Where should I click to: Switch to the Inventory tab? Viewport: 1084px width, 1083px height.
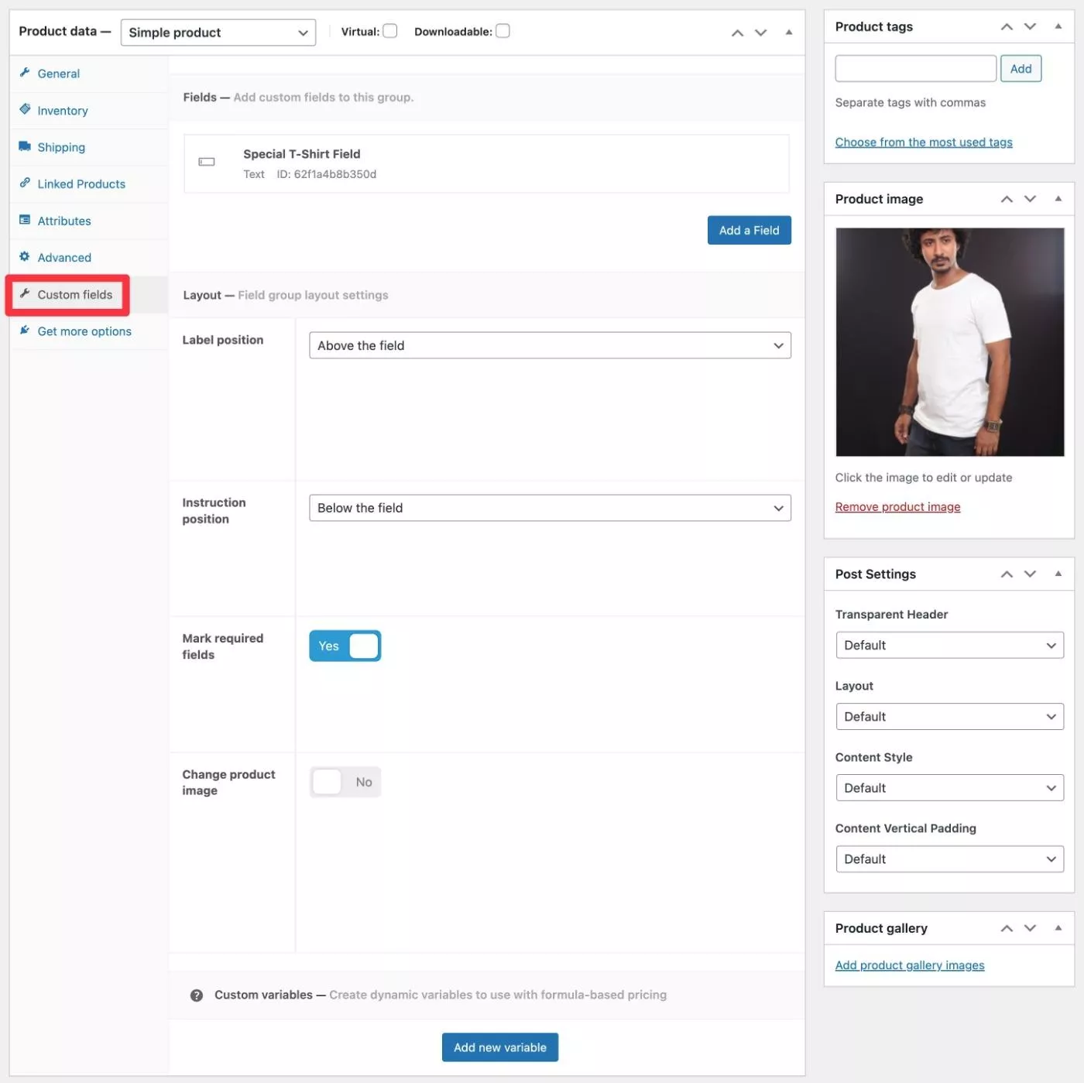[x=88, y=111]
